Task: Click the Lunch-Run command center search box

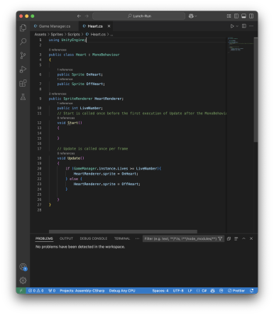Action: pos(138,16)
